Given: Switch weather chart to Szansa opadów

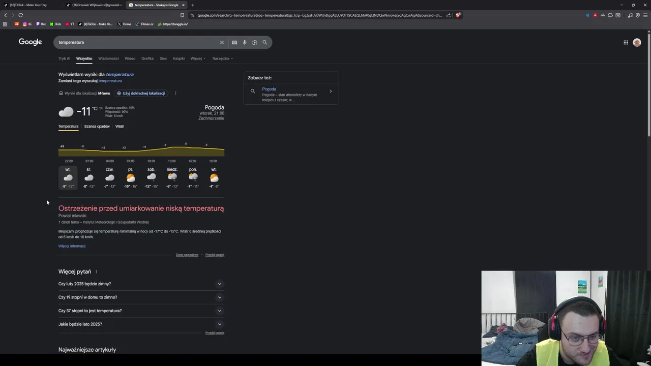Looking at the screenshot, I should click(97, 127).
